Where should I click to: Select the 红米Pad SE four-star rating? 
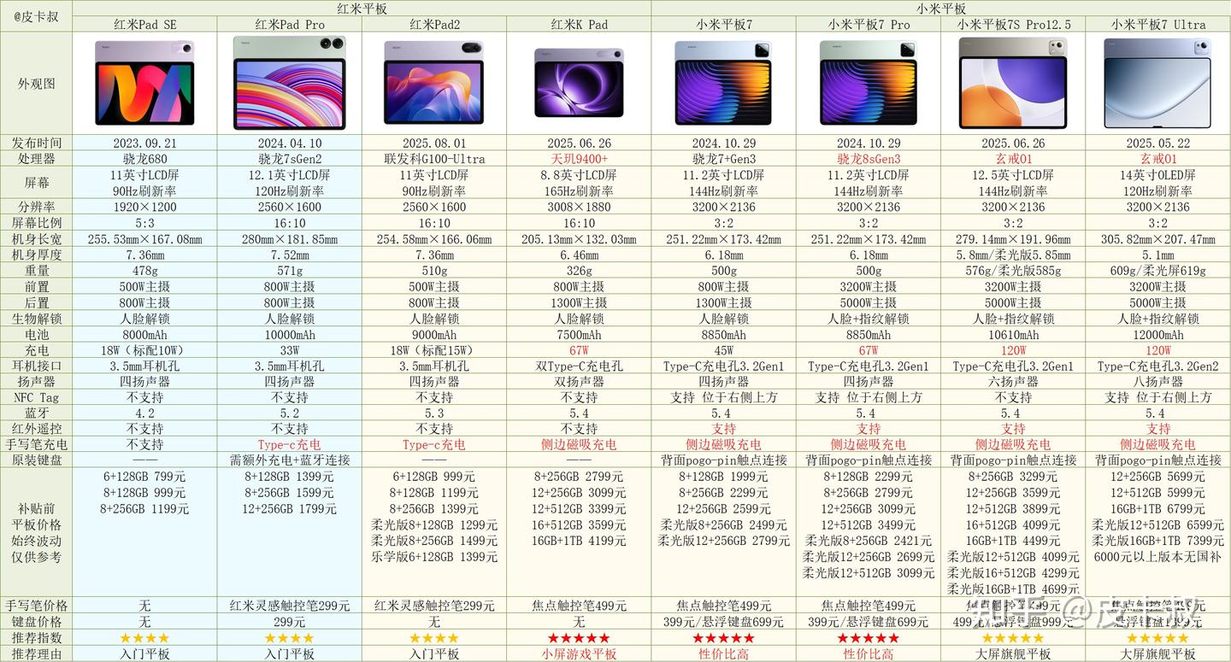point(144,638)
